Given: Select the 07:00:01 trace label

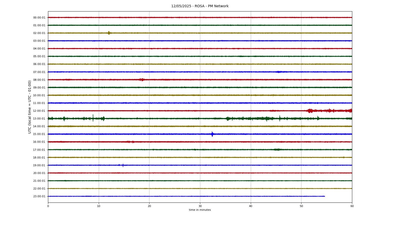Looking at the screenshot, I should coord(39,72).
